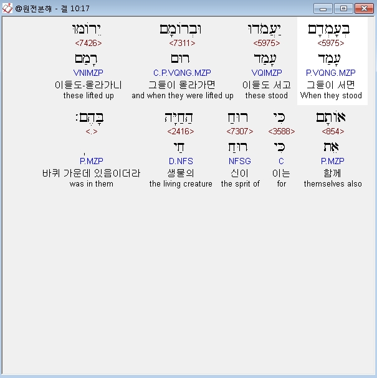Click the app icon in title bar
The height and width of the screenshot is (378, 377).
7,9
